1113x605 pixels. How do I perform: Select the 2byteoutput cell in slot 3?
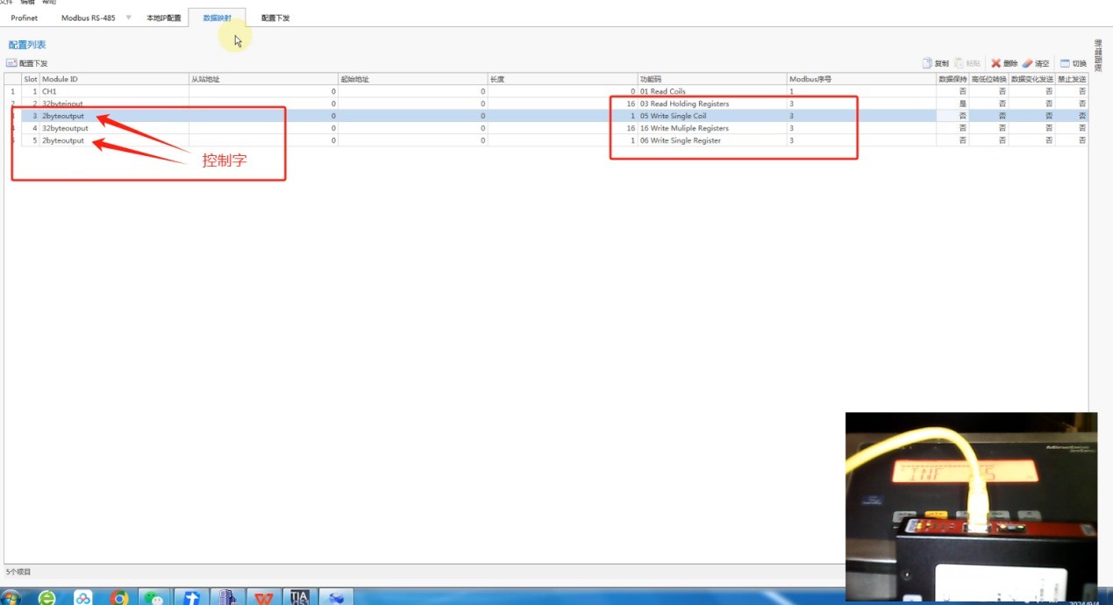(114, 116)
